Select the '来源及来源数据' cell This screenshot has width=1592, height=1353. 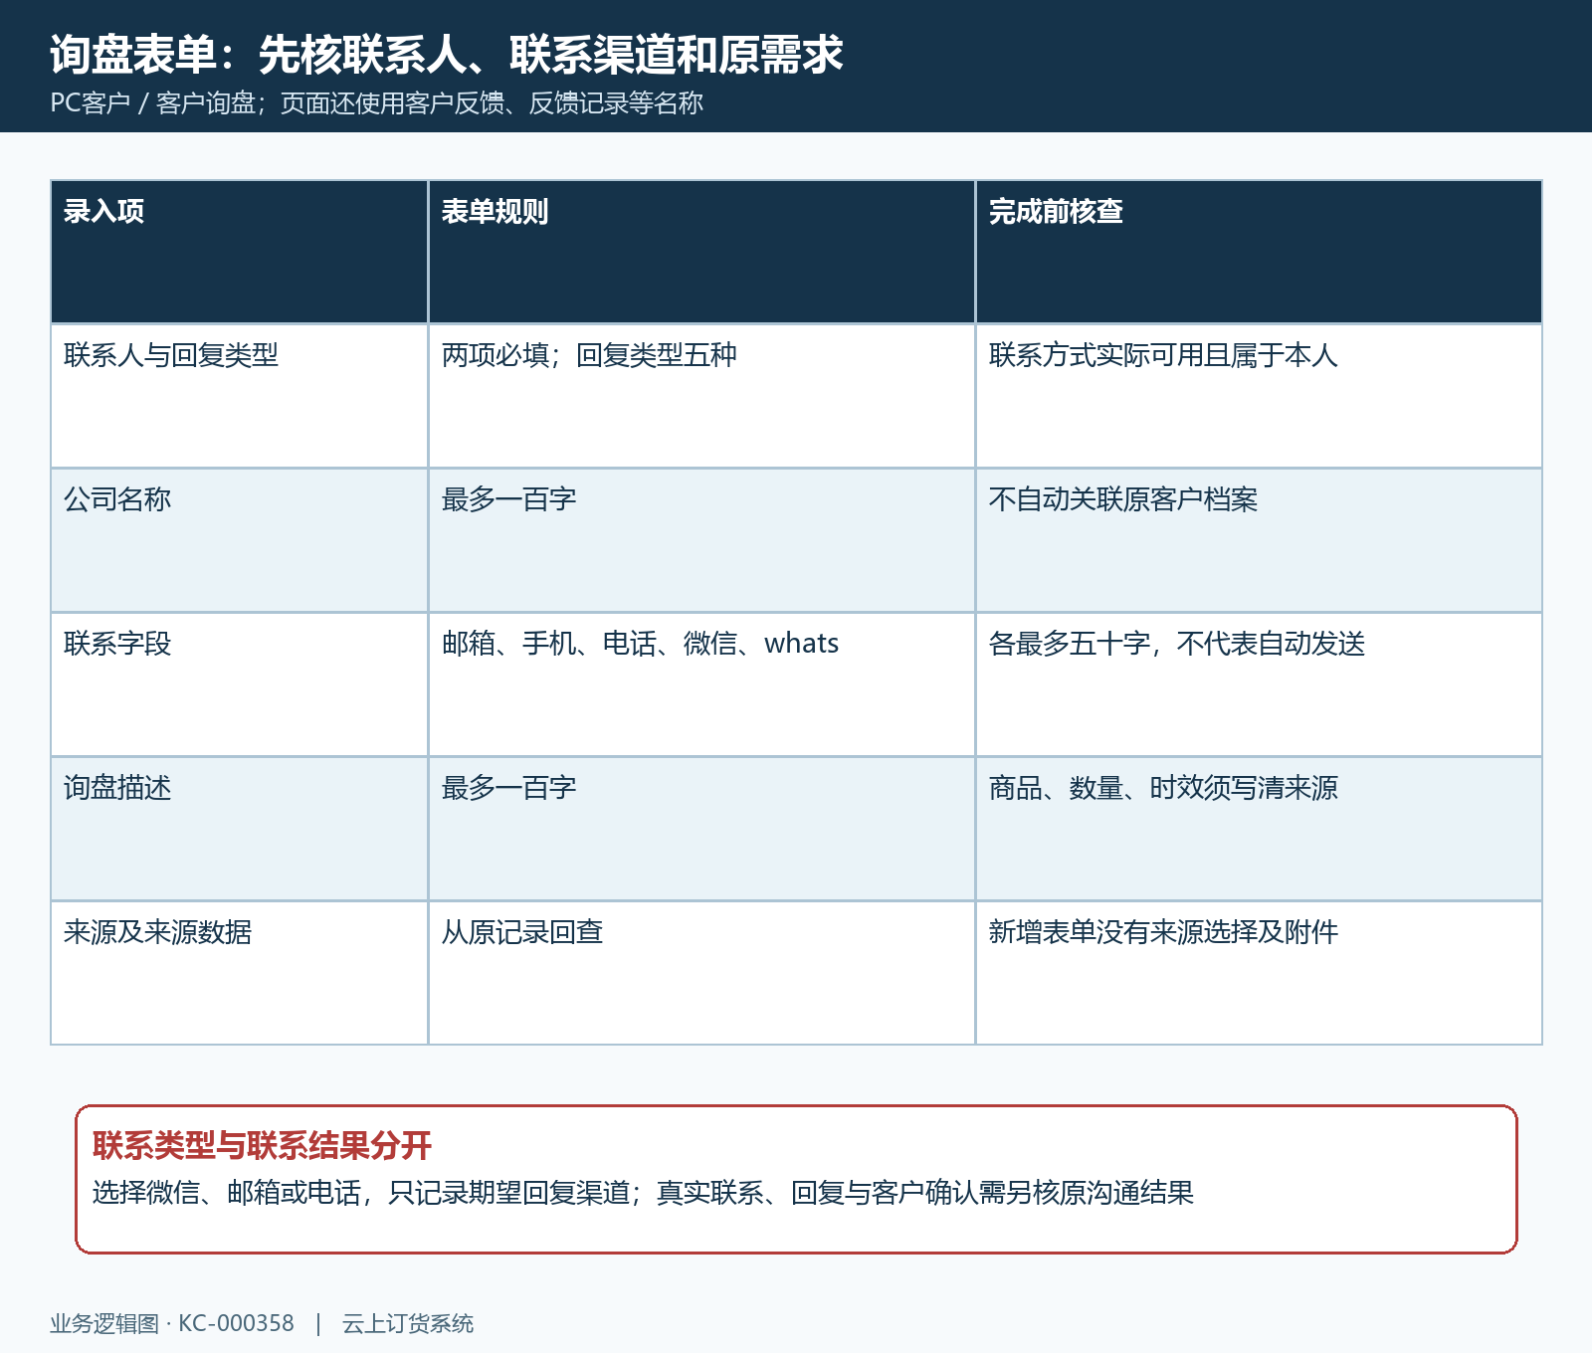[x=240, y=973]
